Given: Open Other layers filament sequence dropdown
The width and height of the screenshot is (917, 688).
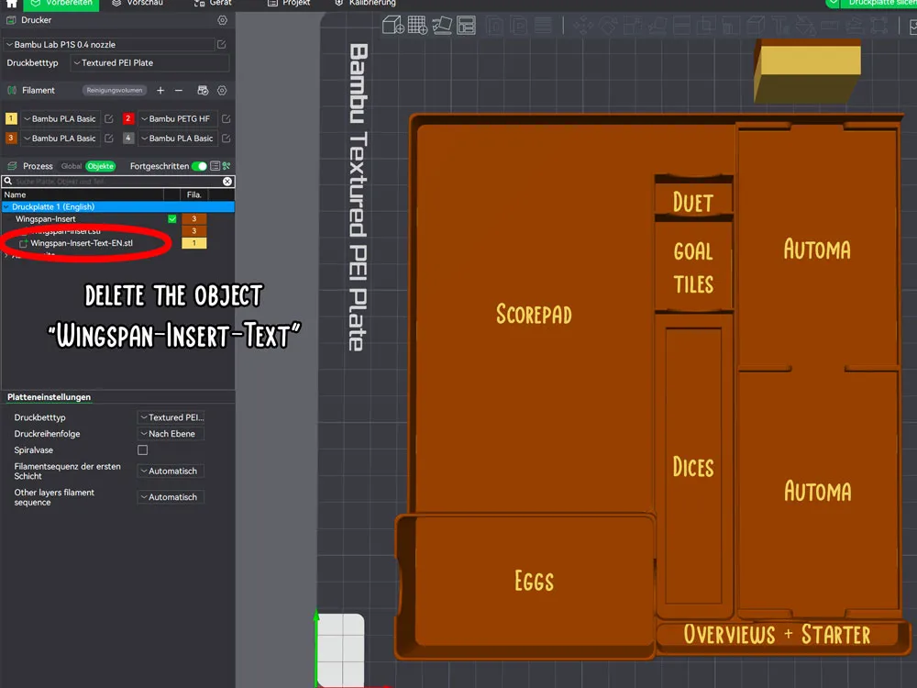Looking at the screenshot, I should 171,496.
